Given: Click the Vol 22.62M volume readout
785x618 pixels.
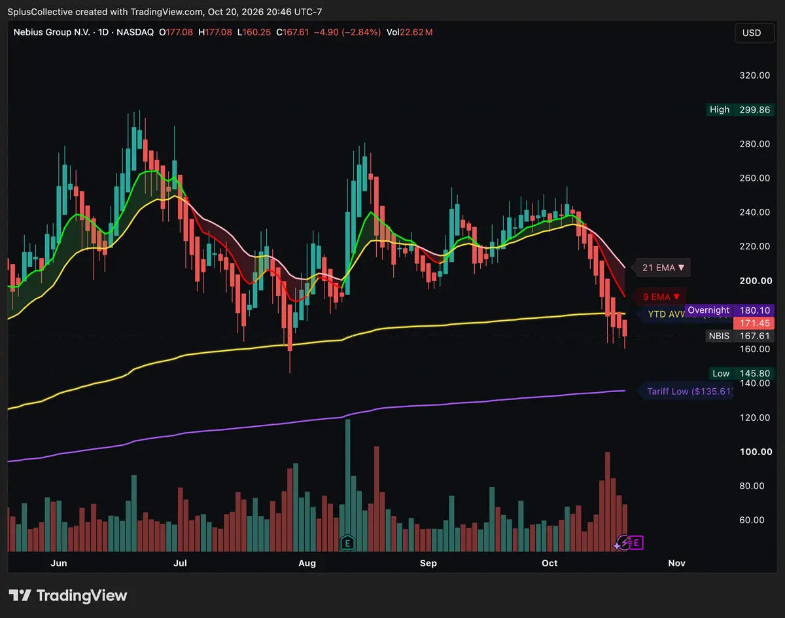Looking at the screenshot, I should pyautogui.click(x=410, y=32).
